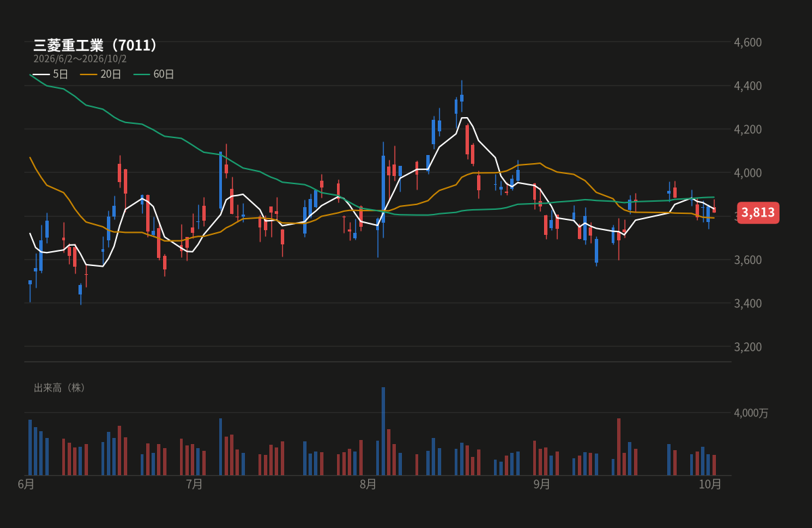
Task: Click the 6月 date axis label
Action: [x=26, y=484]
